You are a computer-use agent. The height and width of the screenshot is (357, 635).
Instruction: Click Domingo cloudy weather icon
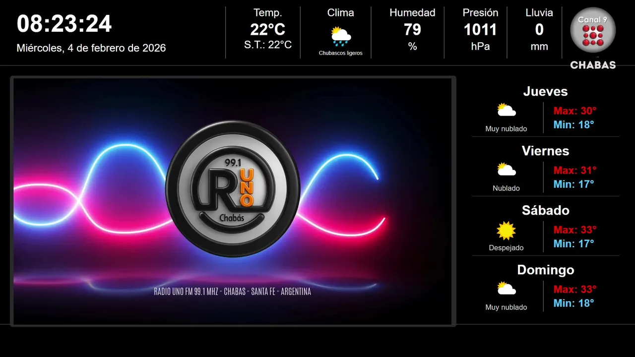(x=507, y=289)
